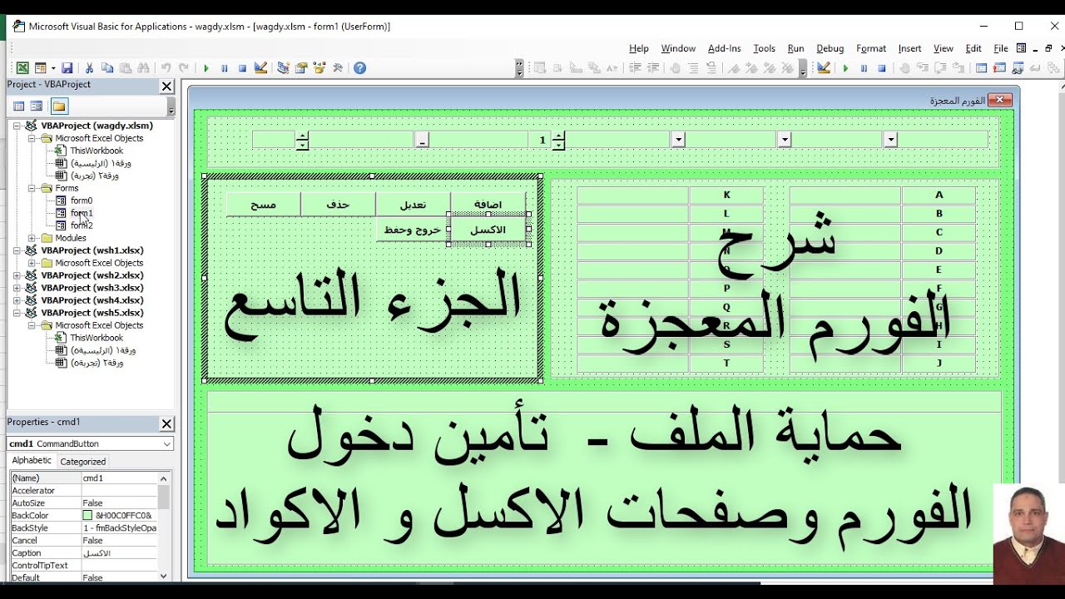This screenshot has width=1065, height=599.
Task: Select form0 in the Forms folder
Action: click(82, 200)
